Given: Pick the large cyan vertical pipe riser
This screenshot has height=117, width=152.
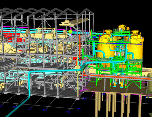Looking at the screenshot, I should coord(29,84).
